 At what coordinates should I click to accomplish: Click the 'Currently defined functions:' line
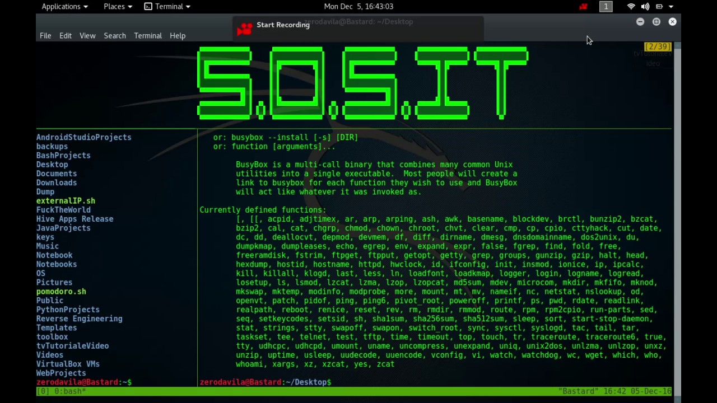click(263, 210)
